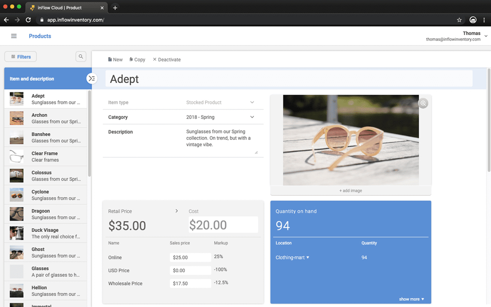Click the Cost input field
This screenshot has height=307, width=491.
click(223, 225)
